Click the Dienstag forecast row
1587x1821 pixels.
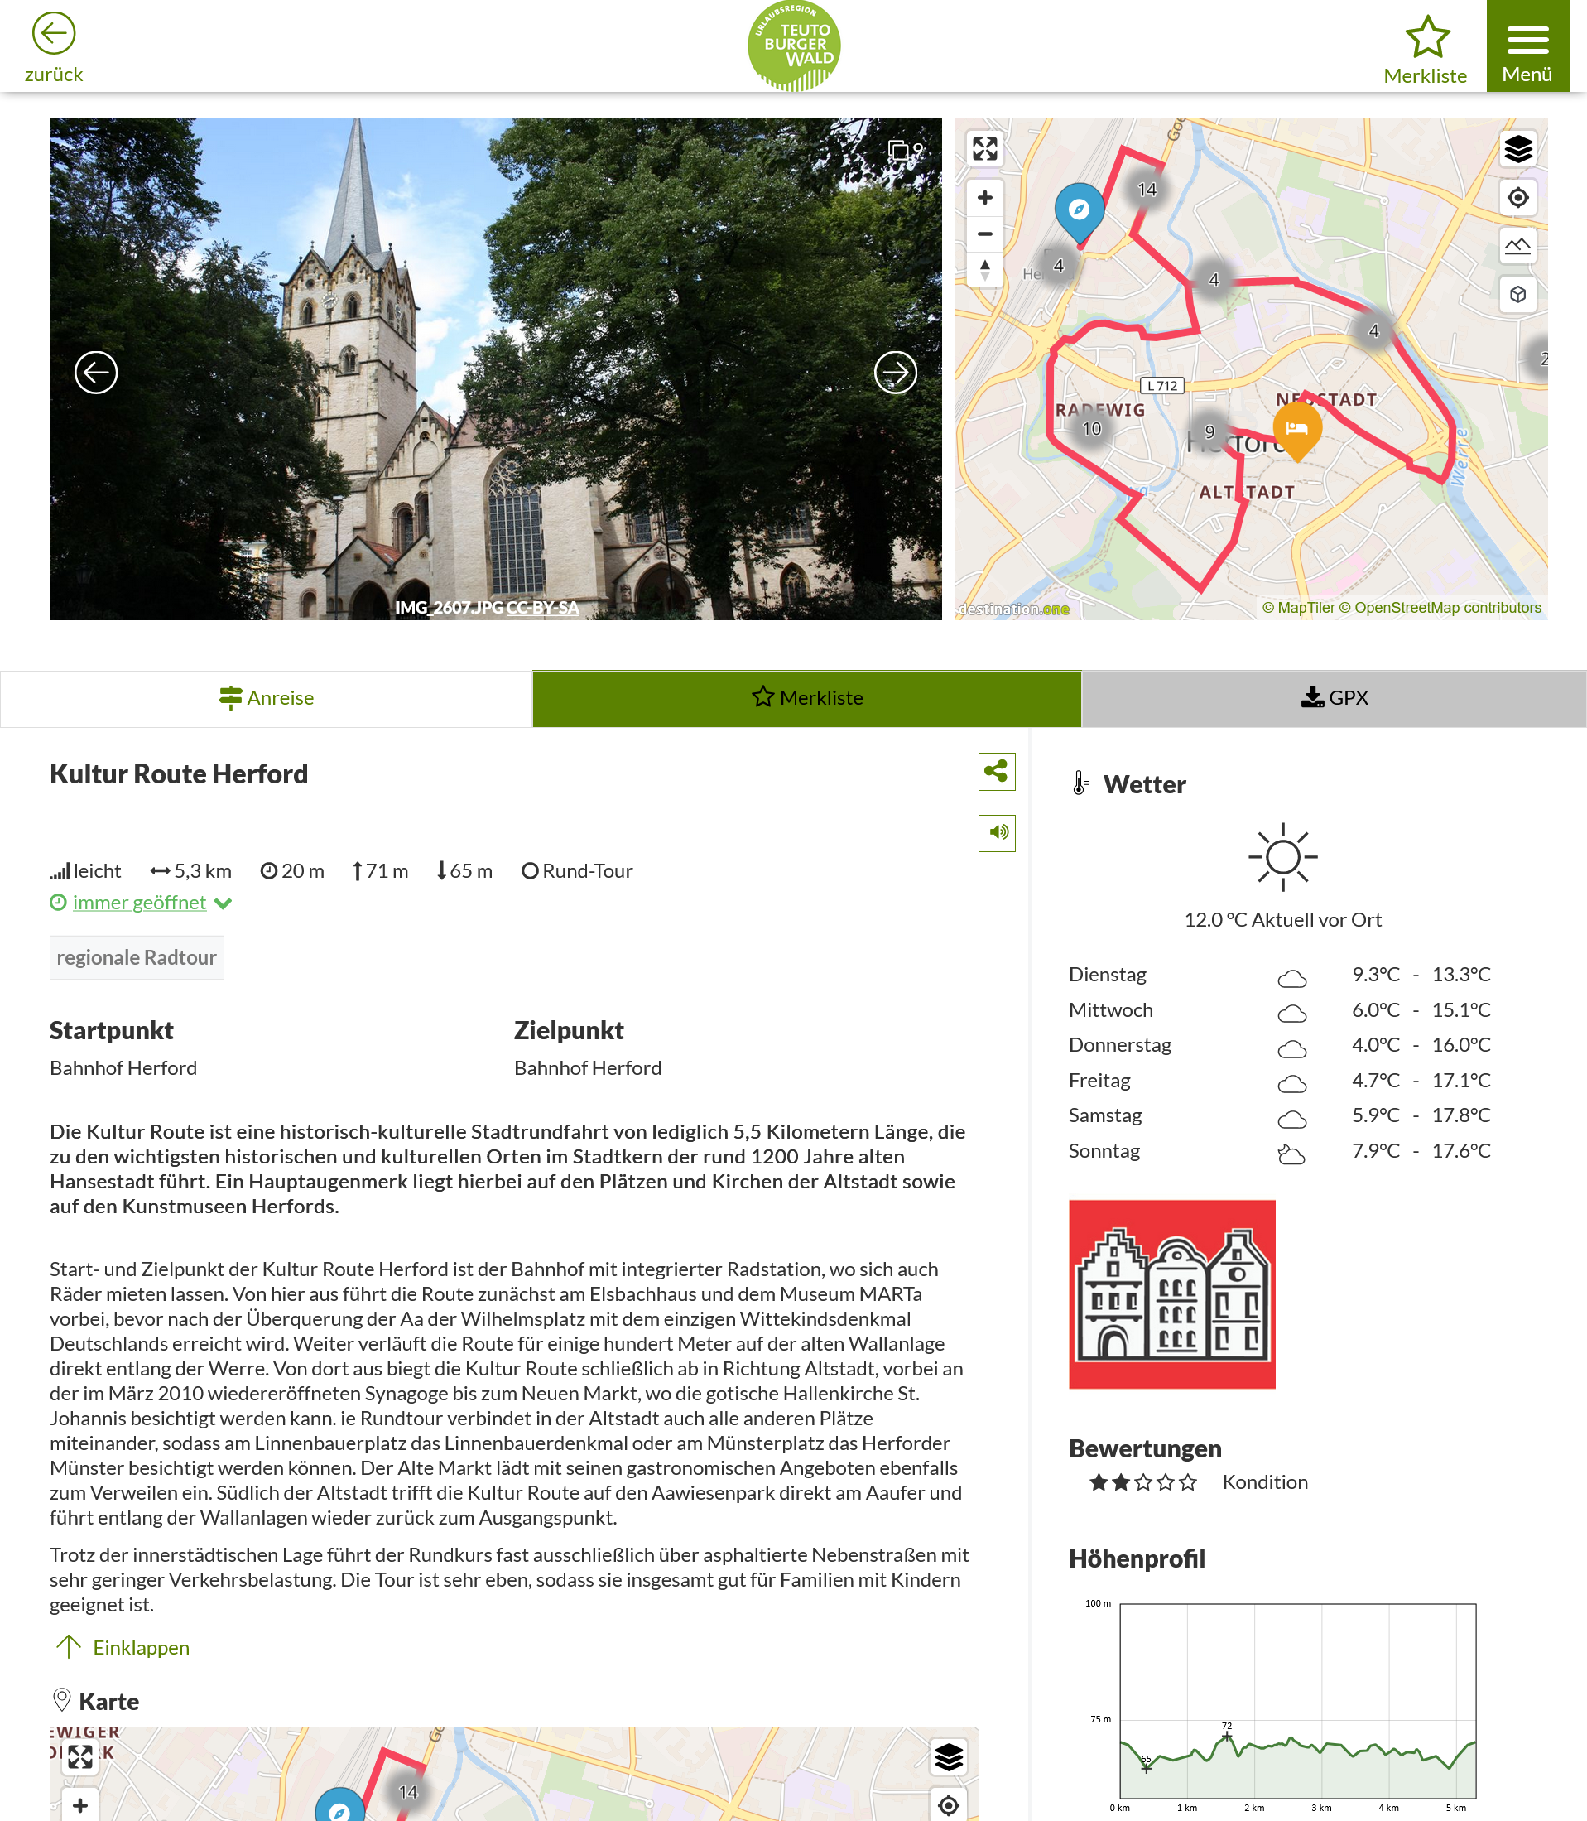click(x=1280, y=975)
